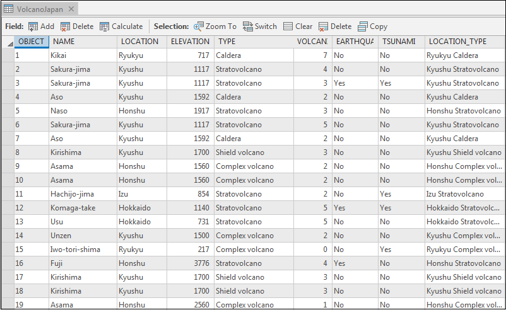Click the TSUNAMI column header
Screen dimensions: 506x310
tap(401, 42)
